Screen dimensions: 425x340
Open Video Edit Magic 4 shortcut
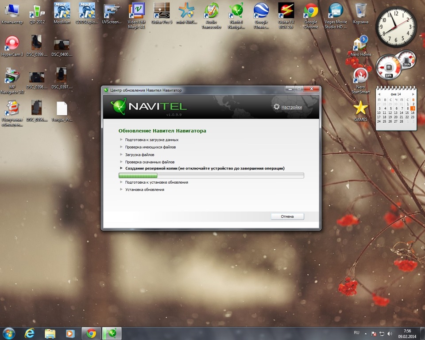point(137,16)
